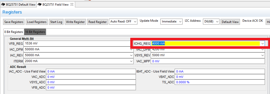The image size is (270, 94).
Task: Click the VFB_REG 1536 mV field
Action: (x=78, y=43)
